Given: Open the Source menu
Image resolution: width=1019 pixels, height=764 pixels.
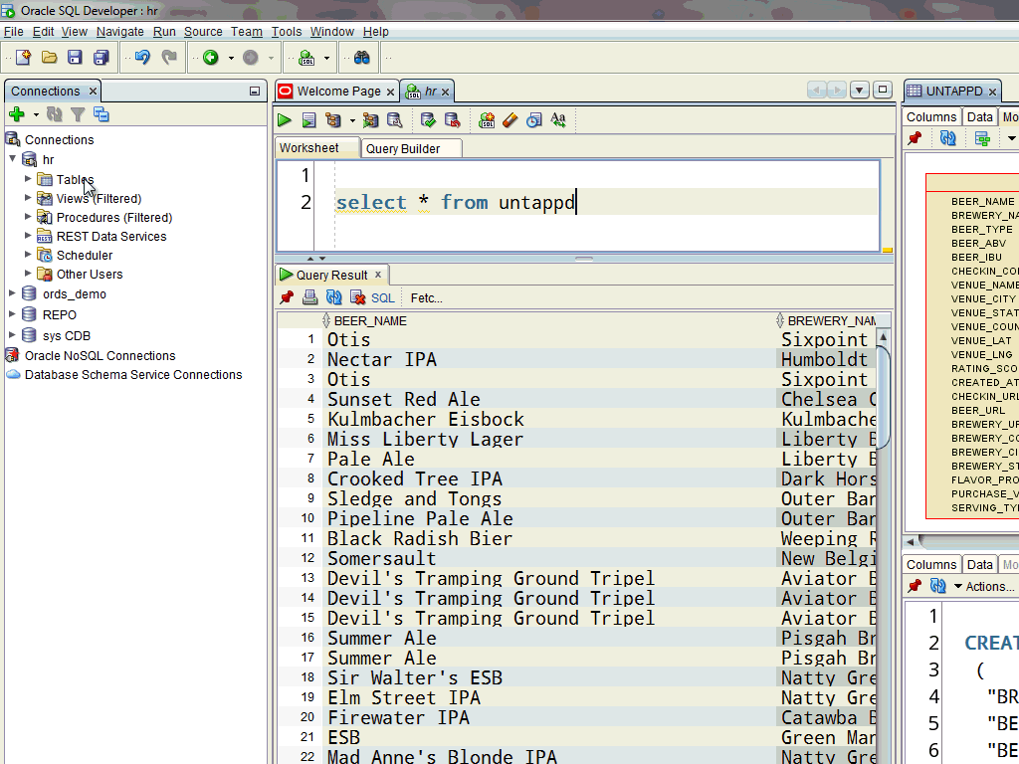Looking at the screenshot, I should [x=203, y=32].
